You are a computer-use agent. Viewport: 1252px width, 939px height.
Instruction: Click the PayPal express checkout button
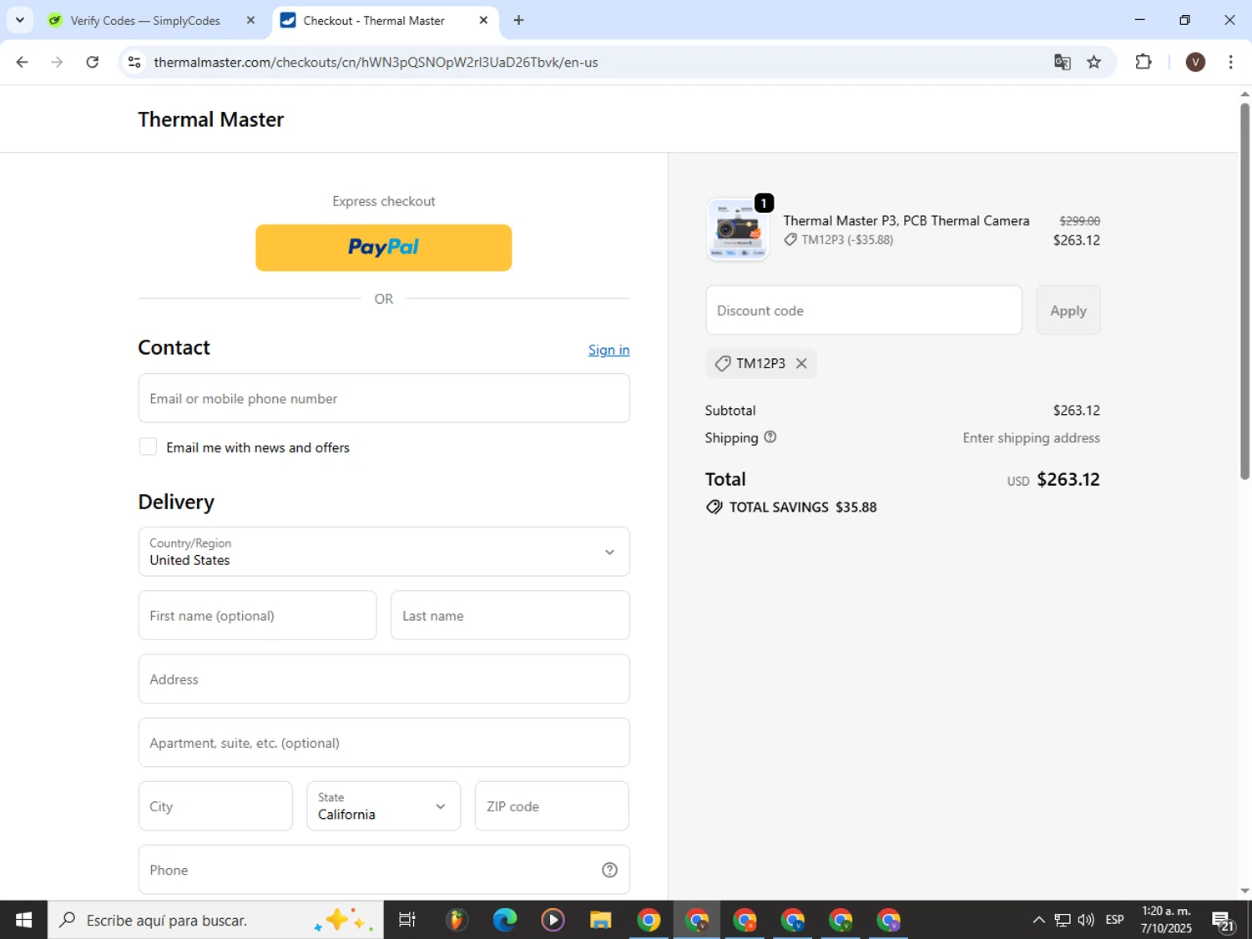pyautogui.click(x=383, y=247)
